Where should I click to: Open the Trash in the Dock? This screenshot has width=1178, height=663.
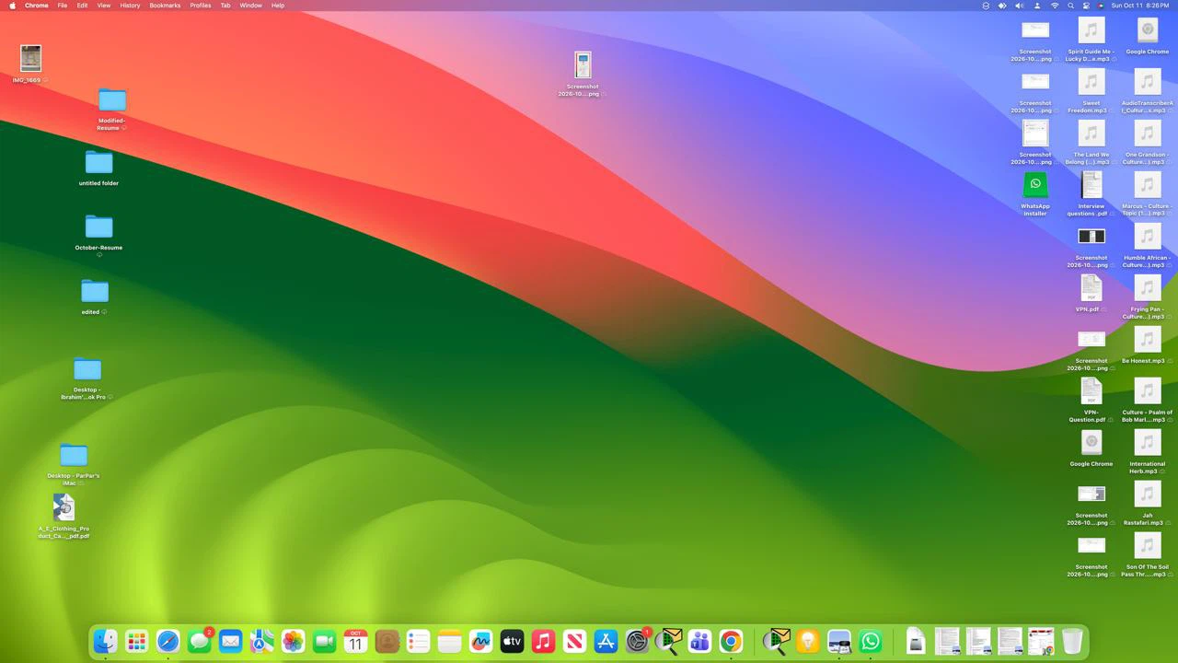click(1072, 641)
